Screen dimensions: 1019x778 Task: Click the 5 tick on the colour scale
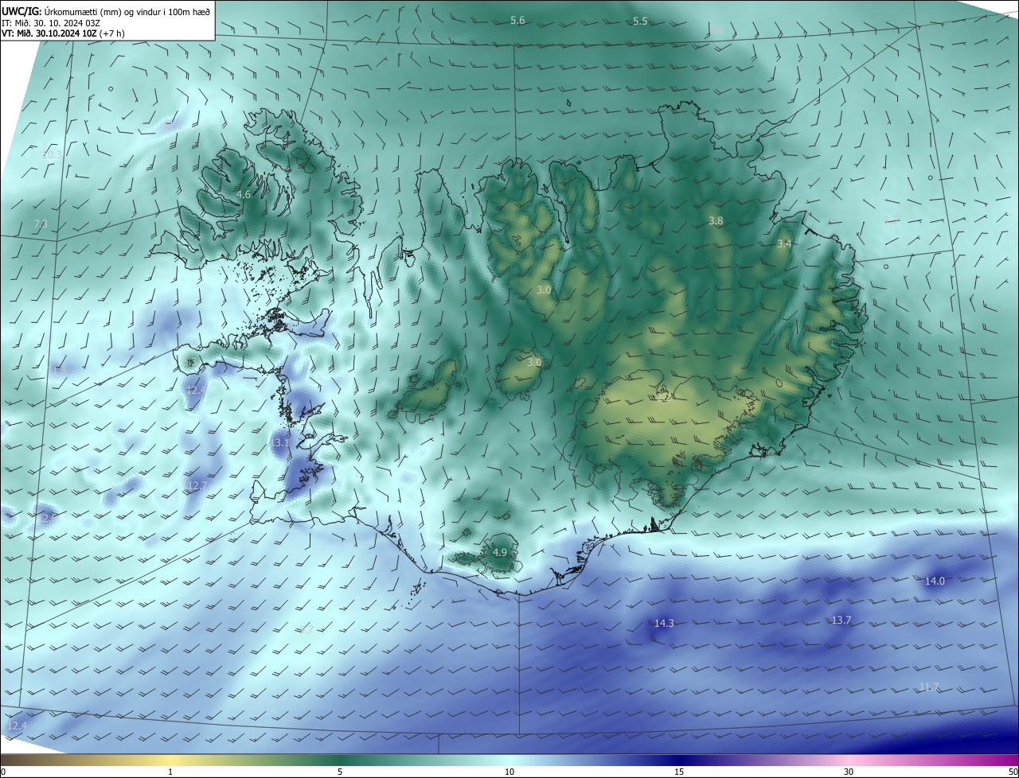(x=340, y=772)
